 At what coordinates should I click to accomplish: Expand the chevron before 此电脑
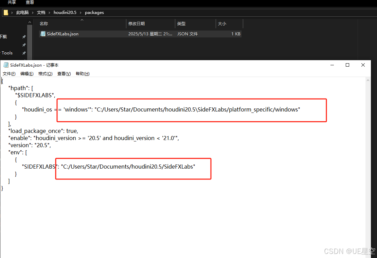tap(12, 13)
